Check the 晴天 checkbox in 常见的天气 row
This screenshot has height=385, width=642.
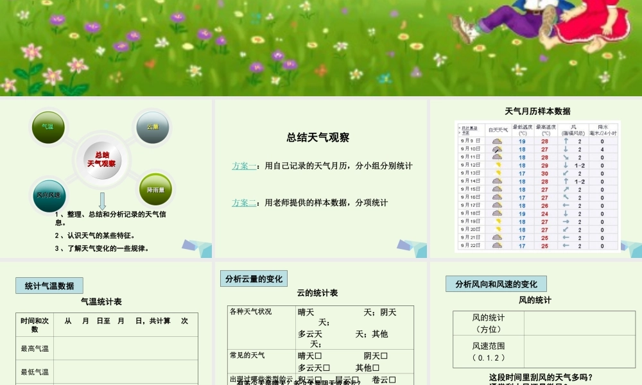pos(318,356)
